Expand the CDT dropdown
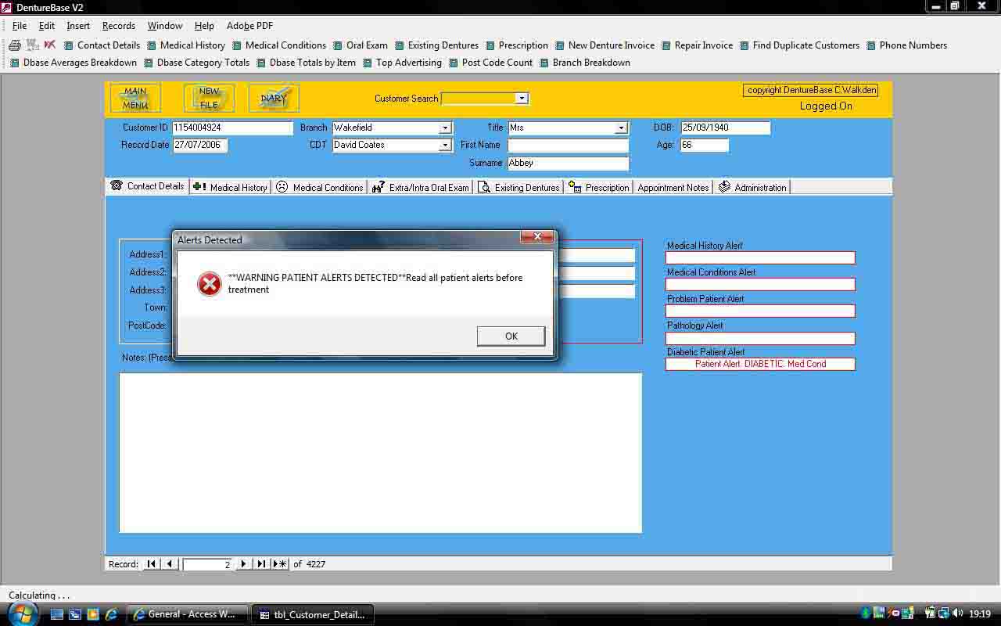 click(x=445, y=145)
